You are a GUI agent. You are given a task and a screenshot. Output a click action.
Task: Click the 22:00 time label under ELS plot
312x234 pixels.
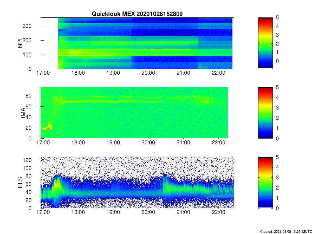pyautogui.click(x=218, y=212)
